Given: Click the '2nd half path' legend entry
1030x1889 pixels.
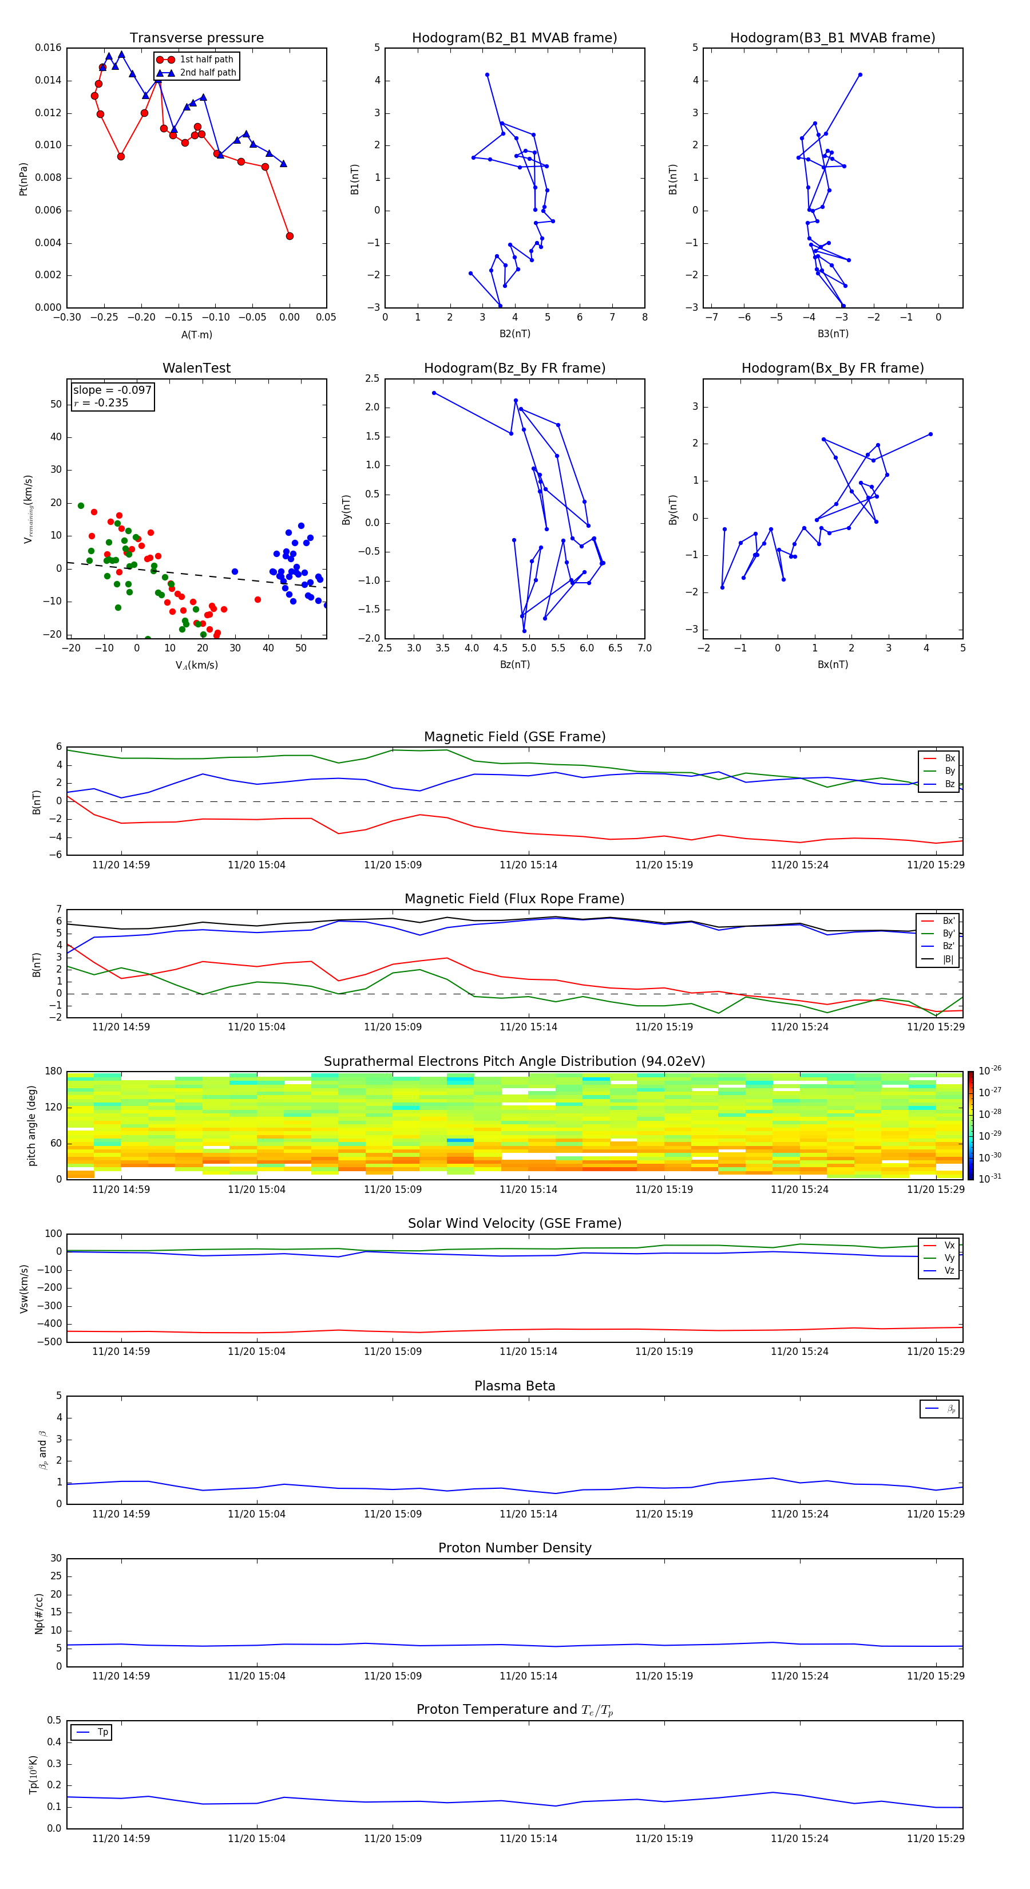Looking at the screenshot, I should pos(196,73).
